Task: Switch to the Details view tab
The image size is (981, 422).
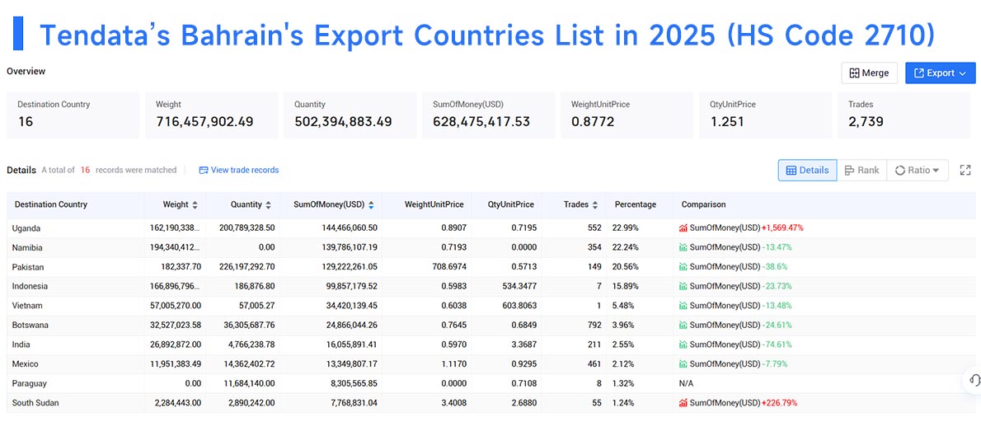Action: [807, 170]
